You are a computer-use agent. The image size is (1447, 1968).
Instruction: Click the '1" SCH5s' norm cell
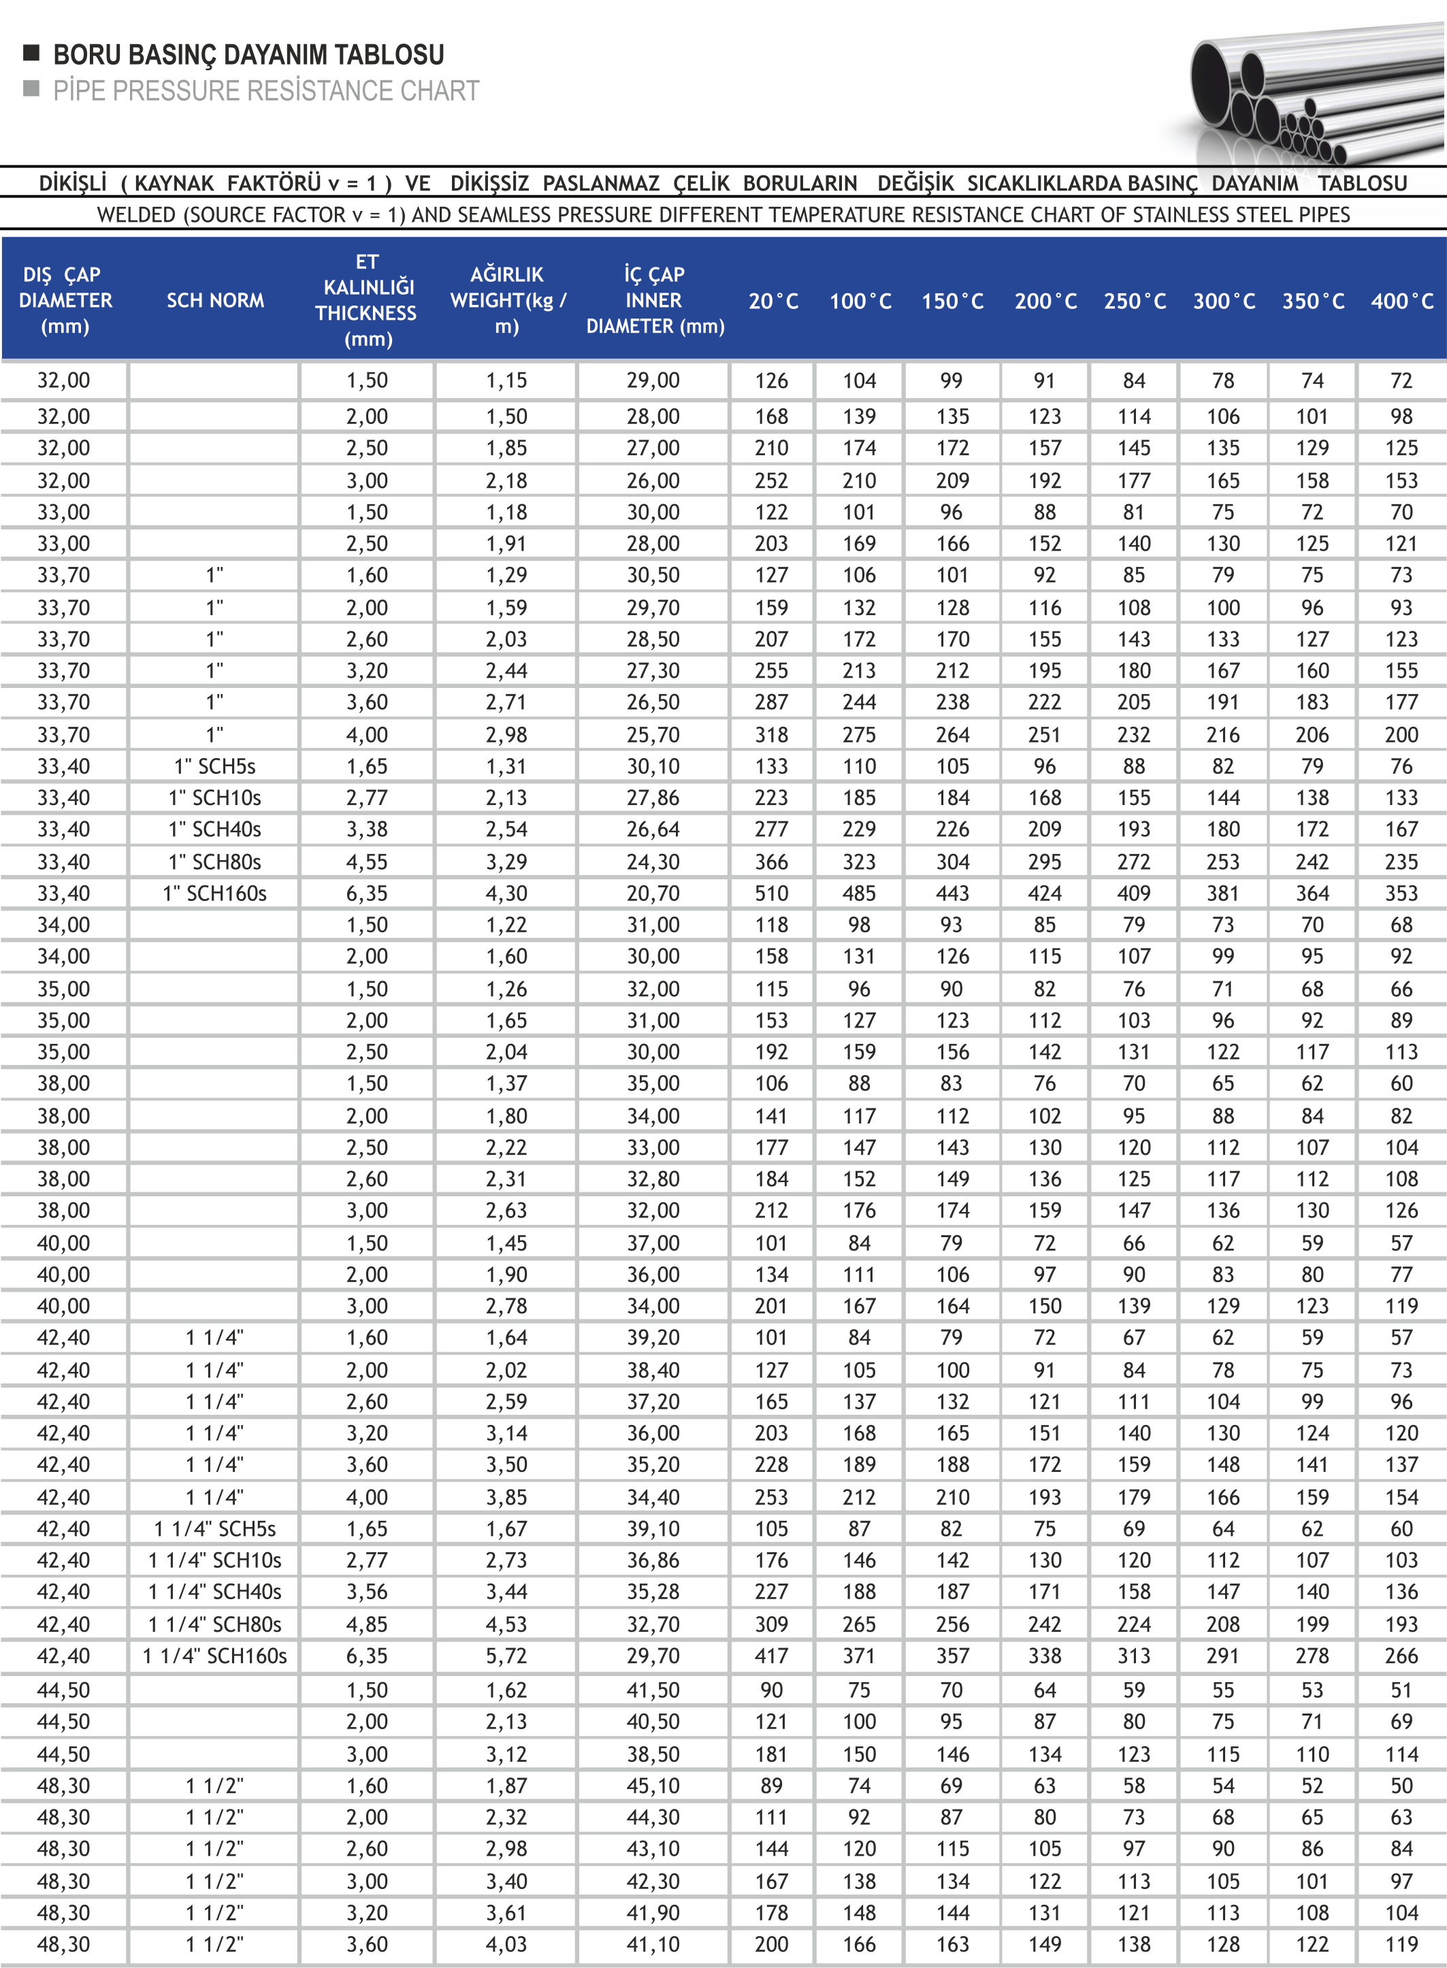(214, 766)
